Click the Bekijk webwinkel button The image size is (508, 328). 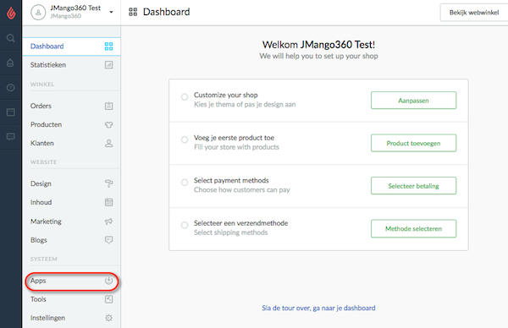click(x=474, y=13)
